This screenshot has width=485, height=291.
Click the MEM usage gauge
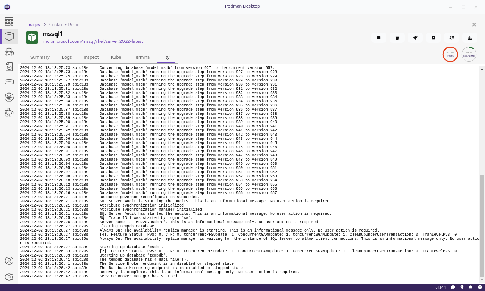tap(469, 54)
